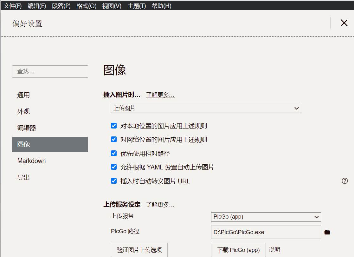Screen dimensions: 354x257
Task: Uncheck 对网络位置的图片应用上述规则
Action: pos(114,139)
